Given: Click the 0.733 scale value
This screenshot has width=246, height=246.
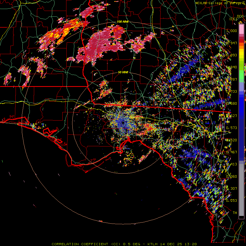Looking at the screenshot, I should click(x=232, y=91).
